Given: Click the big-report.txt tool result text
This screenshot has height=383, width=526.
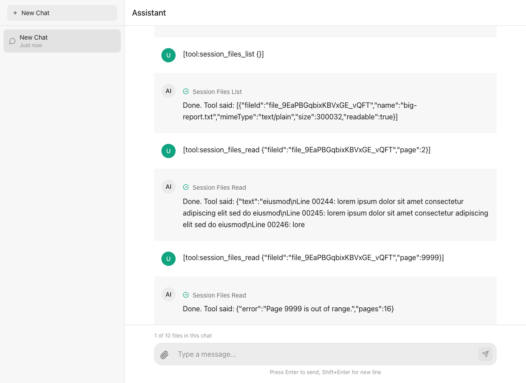Looking at the screenshot, I should [x=300, y=111].
